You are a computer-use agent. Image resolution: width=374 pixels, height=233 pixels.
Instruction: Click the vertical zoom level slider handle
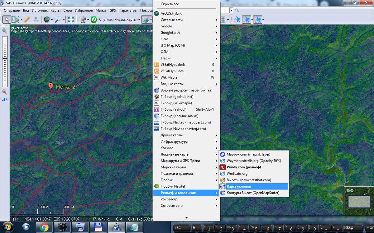pyautogui.click(x=4, y=58)
